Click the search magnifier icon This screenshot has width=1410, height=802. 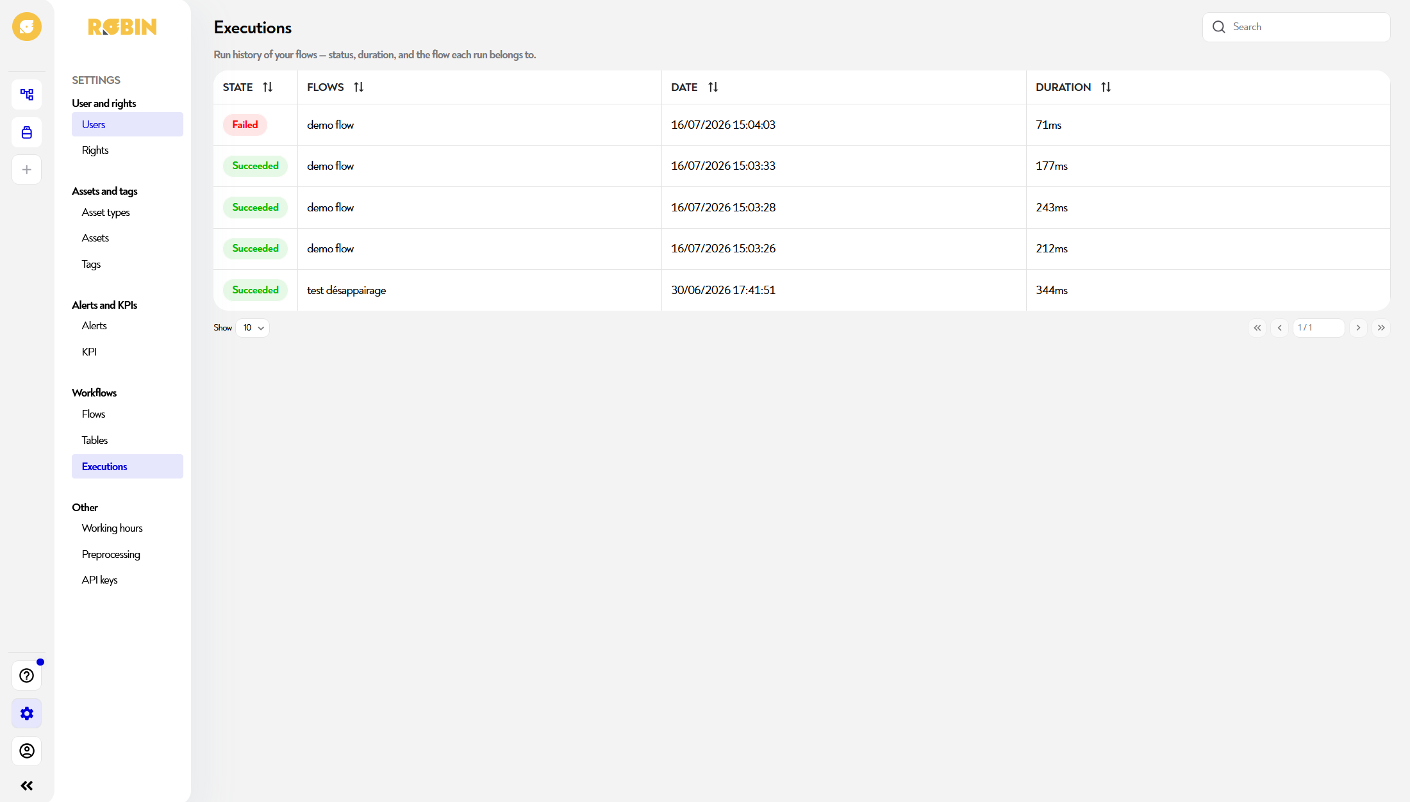[x=1219, y=27]
